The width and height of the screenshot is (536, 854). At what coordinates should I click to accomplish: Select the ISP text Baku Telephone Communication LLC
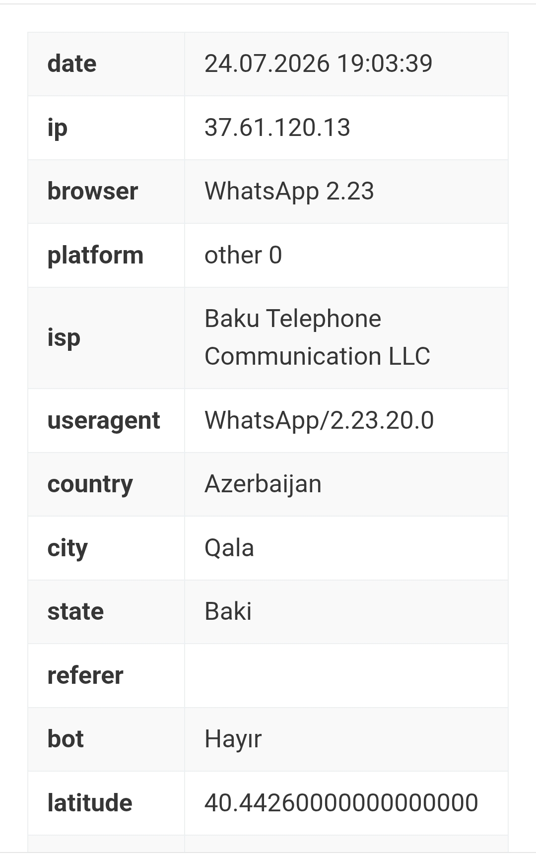click(x=317, y=337)
